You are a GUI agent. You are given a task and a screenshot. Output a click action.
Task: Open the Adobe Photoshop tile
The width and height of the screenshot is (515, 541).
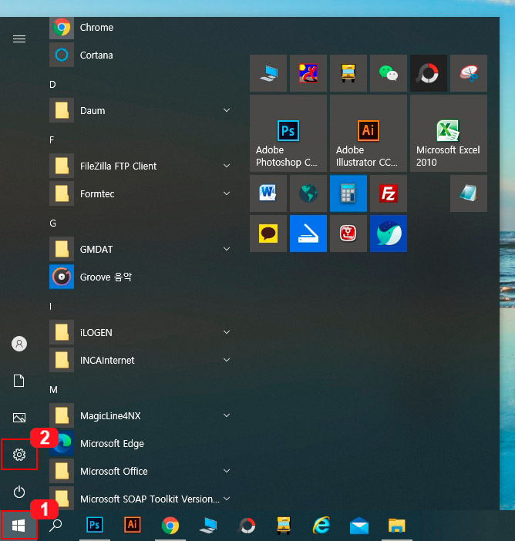pyautogui.click(x=288, y=133)
